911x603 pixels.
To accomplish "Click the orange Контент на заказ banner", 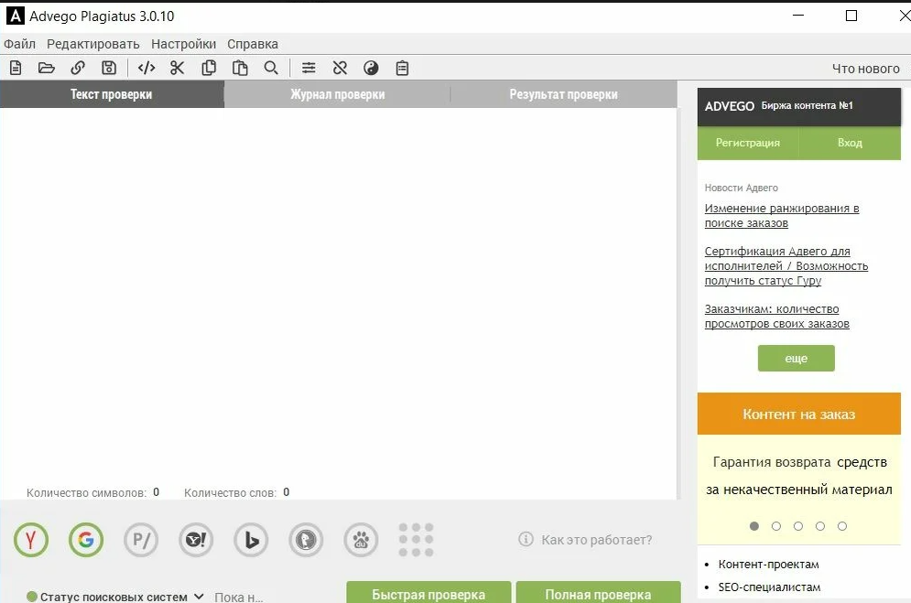I will click(x=799, y=414).
